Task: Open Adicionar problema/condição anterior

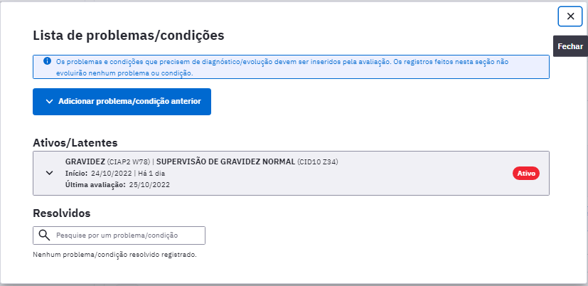Action: 122,101
